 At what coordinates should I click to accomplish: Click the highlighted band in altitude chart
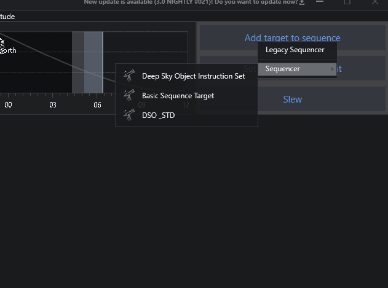pos(93,61)
